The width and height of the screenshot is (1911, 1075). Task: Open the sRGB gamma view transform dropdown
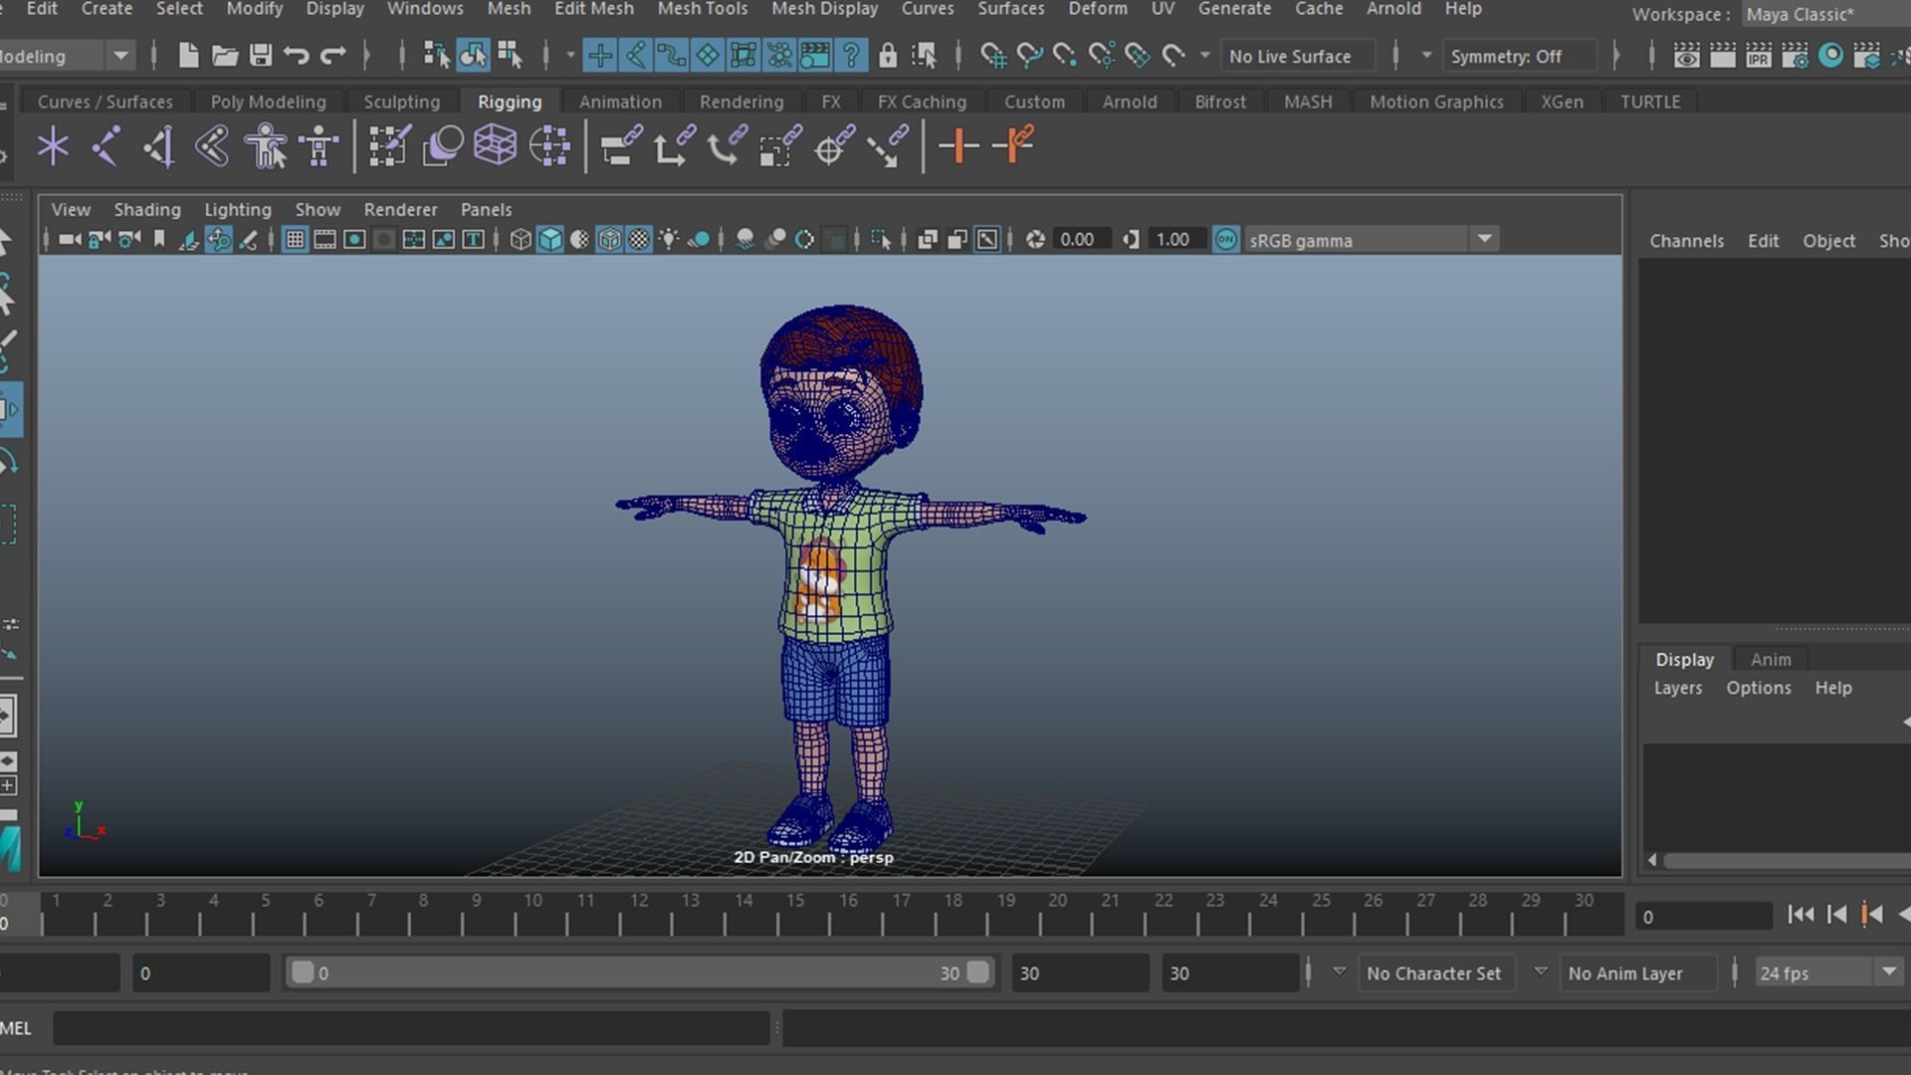(1484, 240)
